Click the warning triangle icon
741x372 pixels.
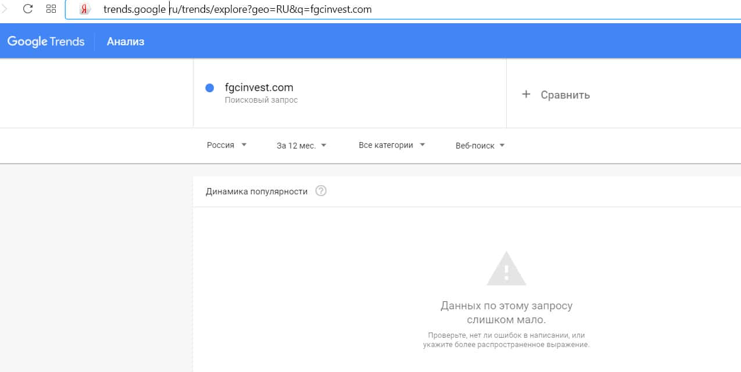point(506,269)
